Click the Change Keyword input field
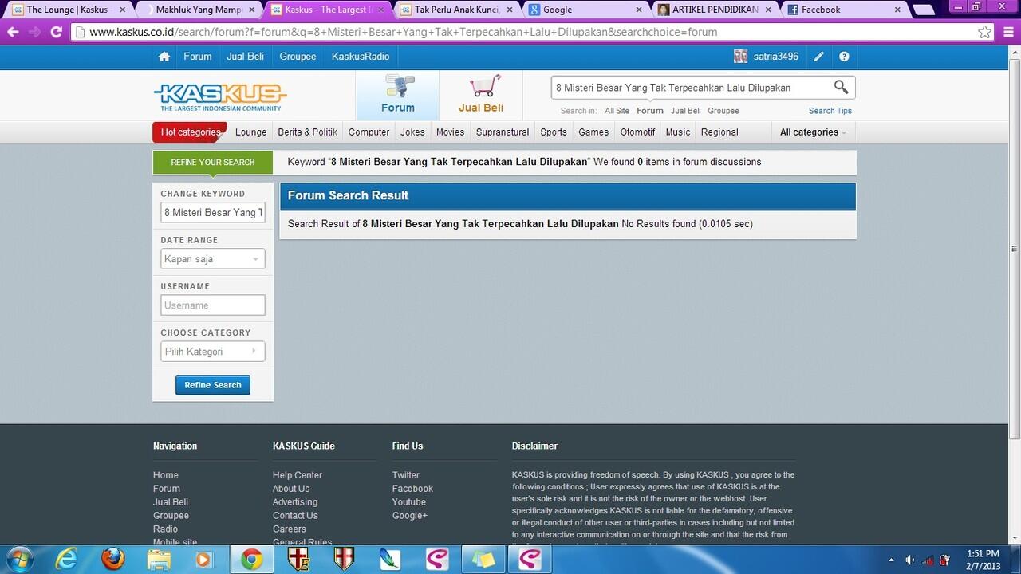The image size is (1021, 574). pyautogui.click(x=213, y=213)
